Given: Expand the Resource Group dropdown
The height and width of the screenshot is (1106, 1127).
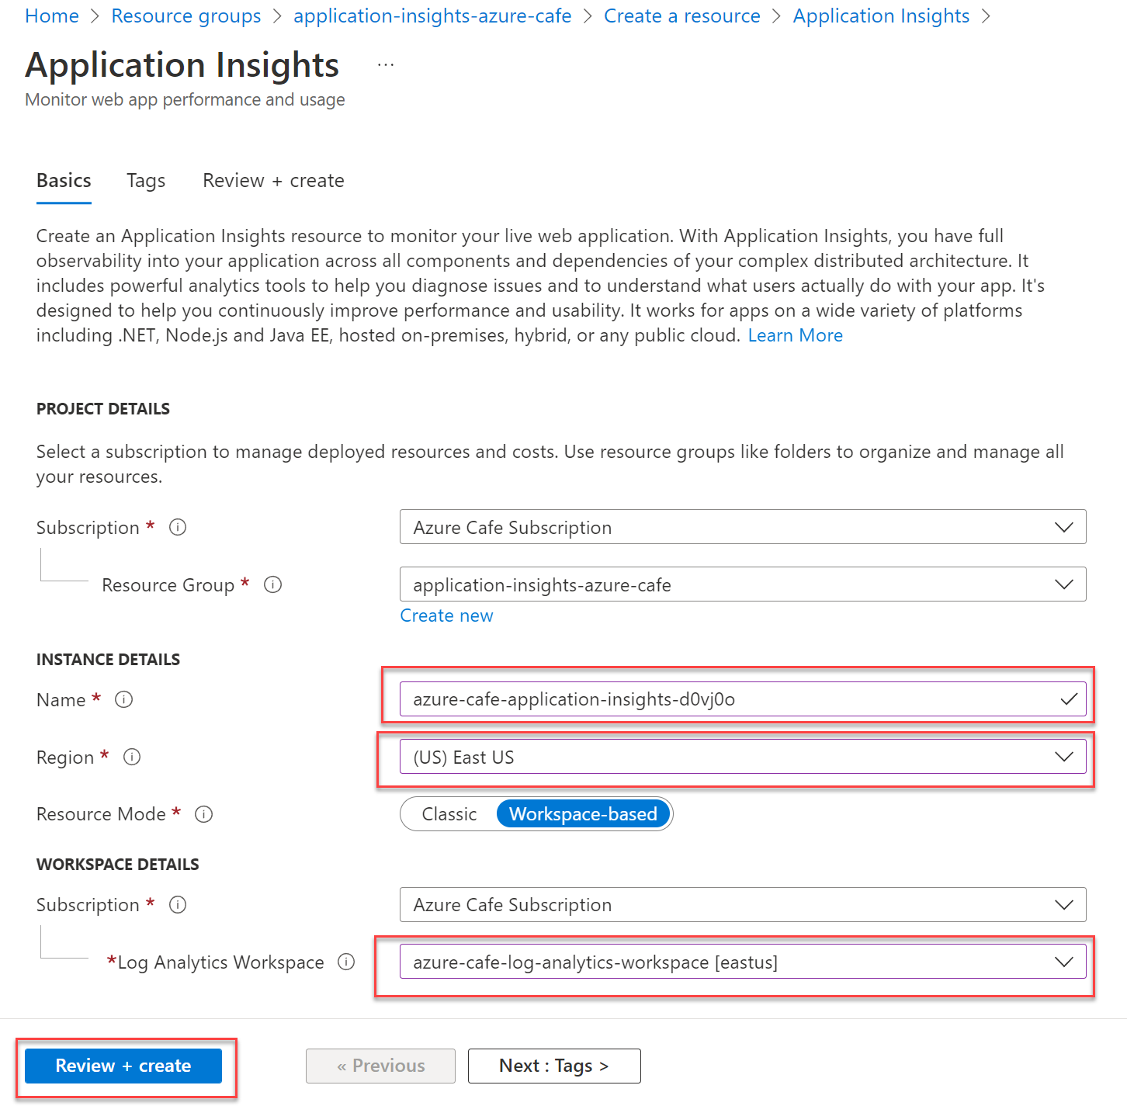Looking at the screenshot, I should click(742, 584).
